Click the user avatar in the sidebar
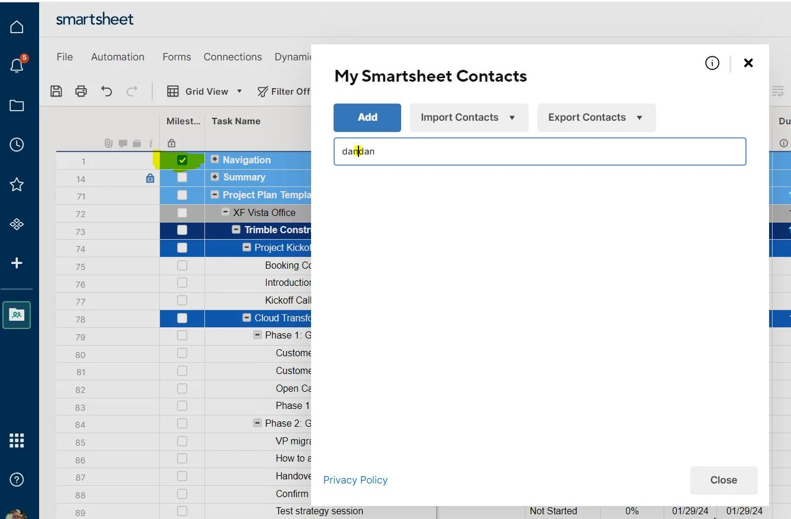This screenshot has height=519, width=791. 17,514
